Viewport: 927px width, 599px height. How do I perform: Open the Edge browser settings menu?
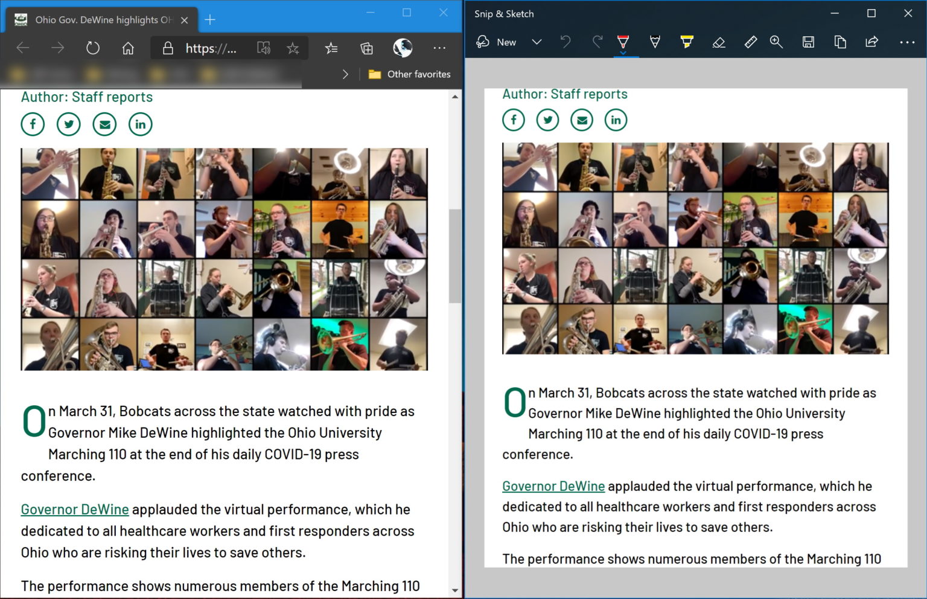pyautogui.click(x=439, y=48)
